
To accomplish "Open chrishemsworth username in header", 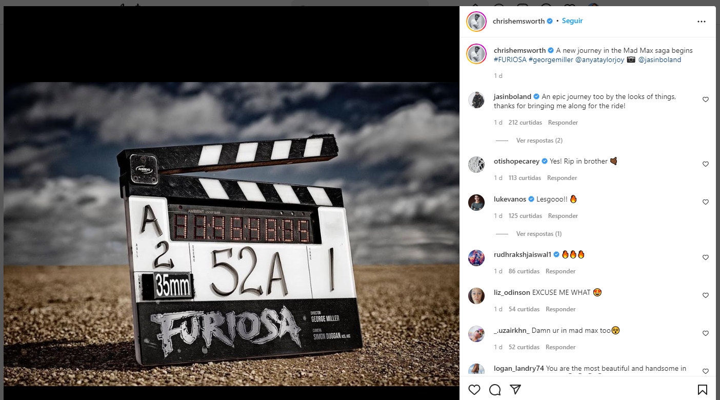I will point(518,22).
